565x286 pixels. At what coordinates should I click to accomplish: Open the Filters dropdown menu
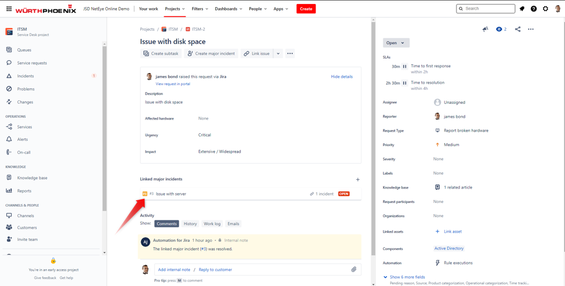click(200, 9)
